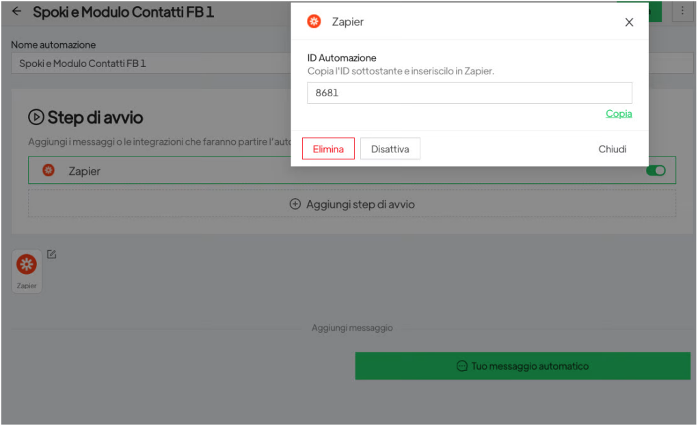Click plus icon for Aggiungi step di avvio
700x429 pixels.
click(296, 205)
